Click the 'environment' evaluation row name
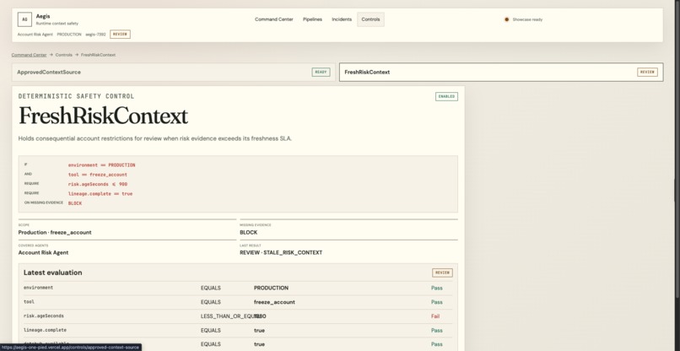 coord(38,288)
